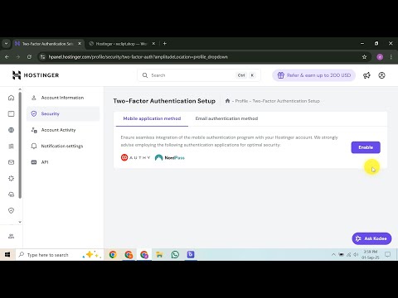Click the Hostinger logo
Image resolution: width=398 pixels, height=298 pixels.
tap(36, 75)
